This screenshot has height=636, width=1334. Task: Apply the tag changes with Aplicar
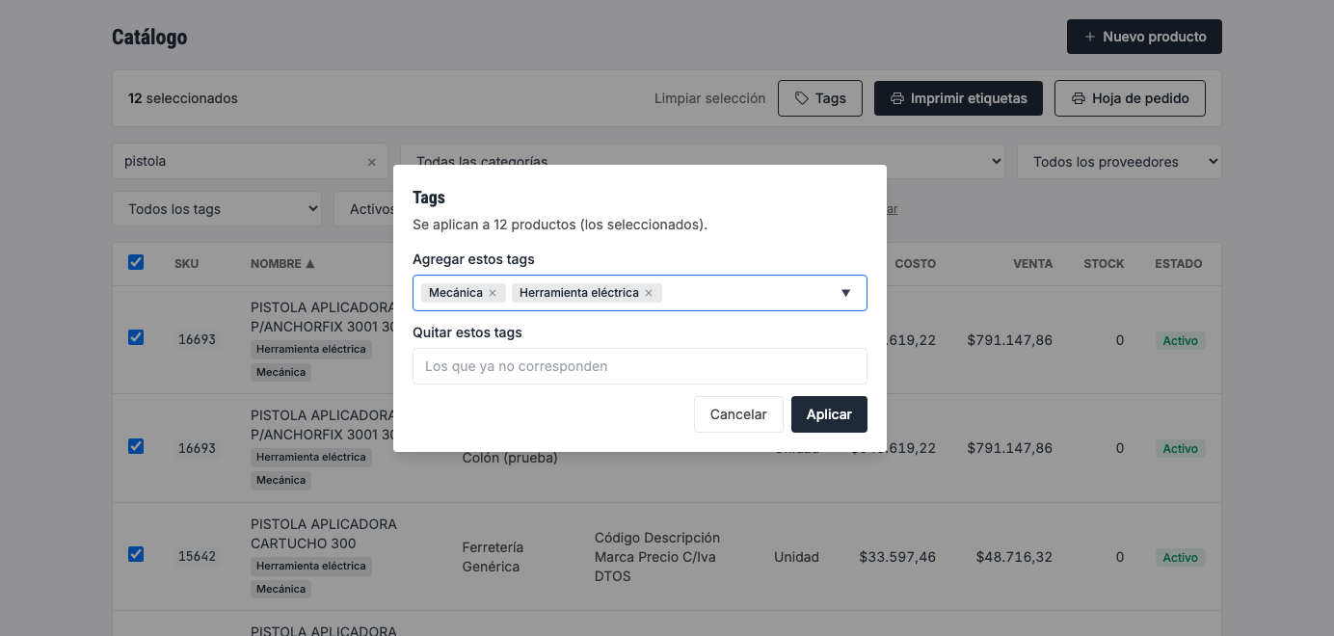coord(829,414)
